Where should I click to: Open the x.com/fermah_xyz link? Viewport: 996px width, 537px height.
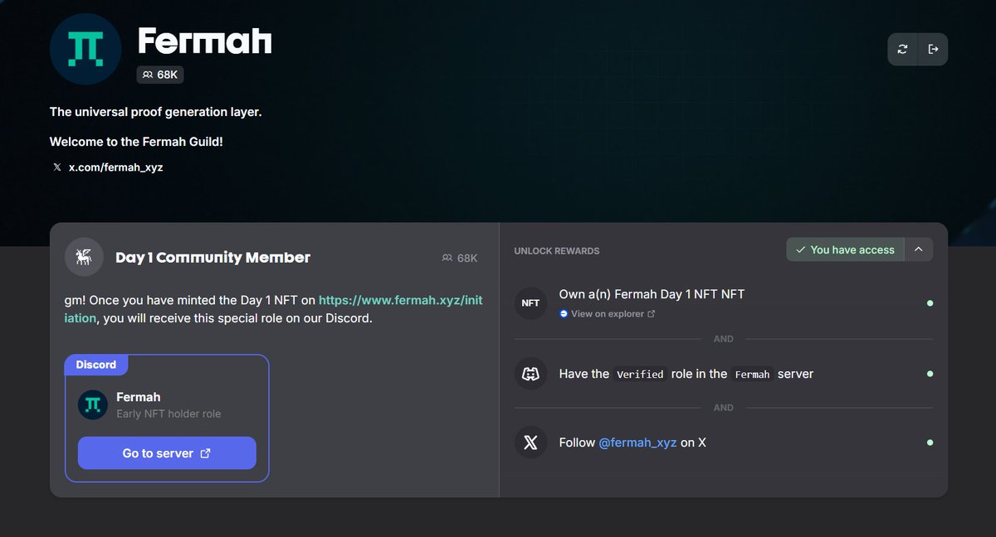(115, 167)
